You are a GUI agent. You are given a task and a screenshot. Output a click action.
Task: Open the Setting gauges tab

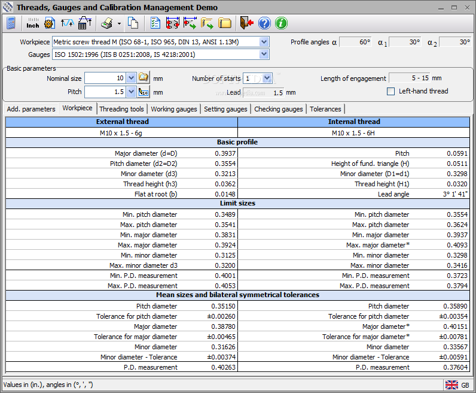pos(225,109)
